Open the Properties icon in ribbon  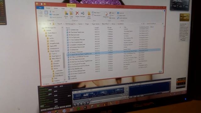coord(106,14)
